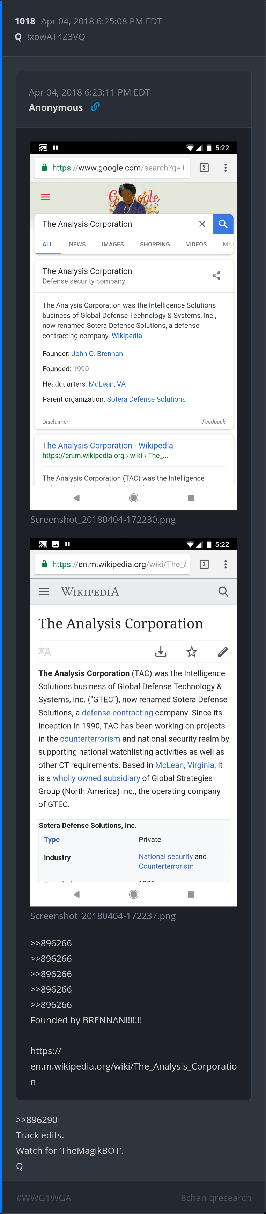
Task: Open the Google hamburger menu
Action: (x=46, y=197)
